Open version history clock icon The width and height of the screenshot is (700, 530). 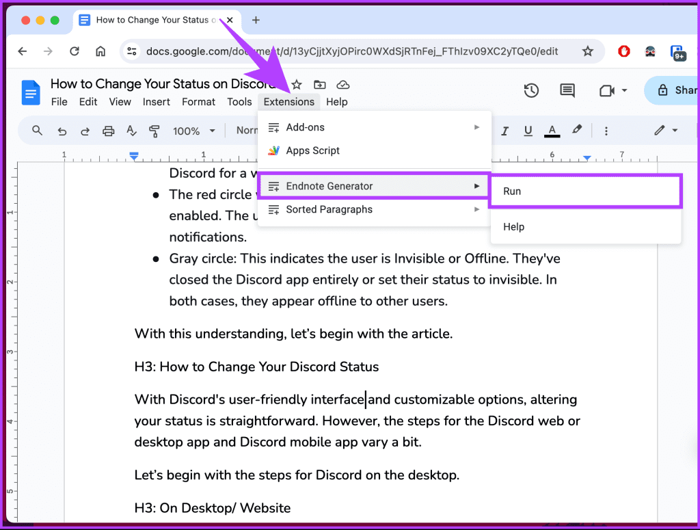coord(531,90)
